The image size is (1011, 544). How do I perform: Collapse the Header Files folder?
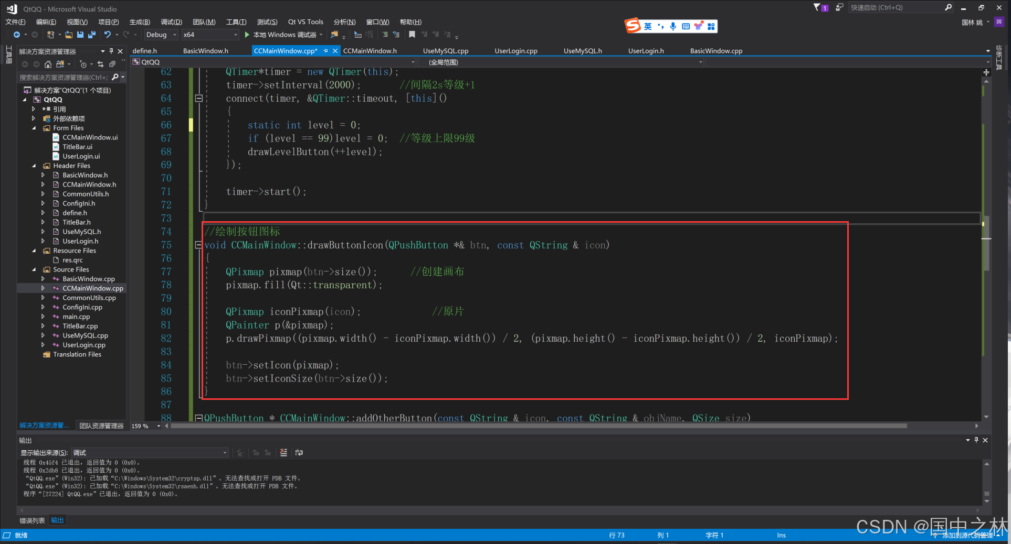tap(34, 166)
